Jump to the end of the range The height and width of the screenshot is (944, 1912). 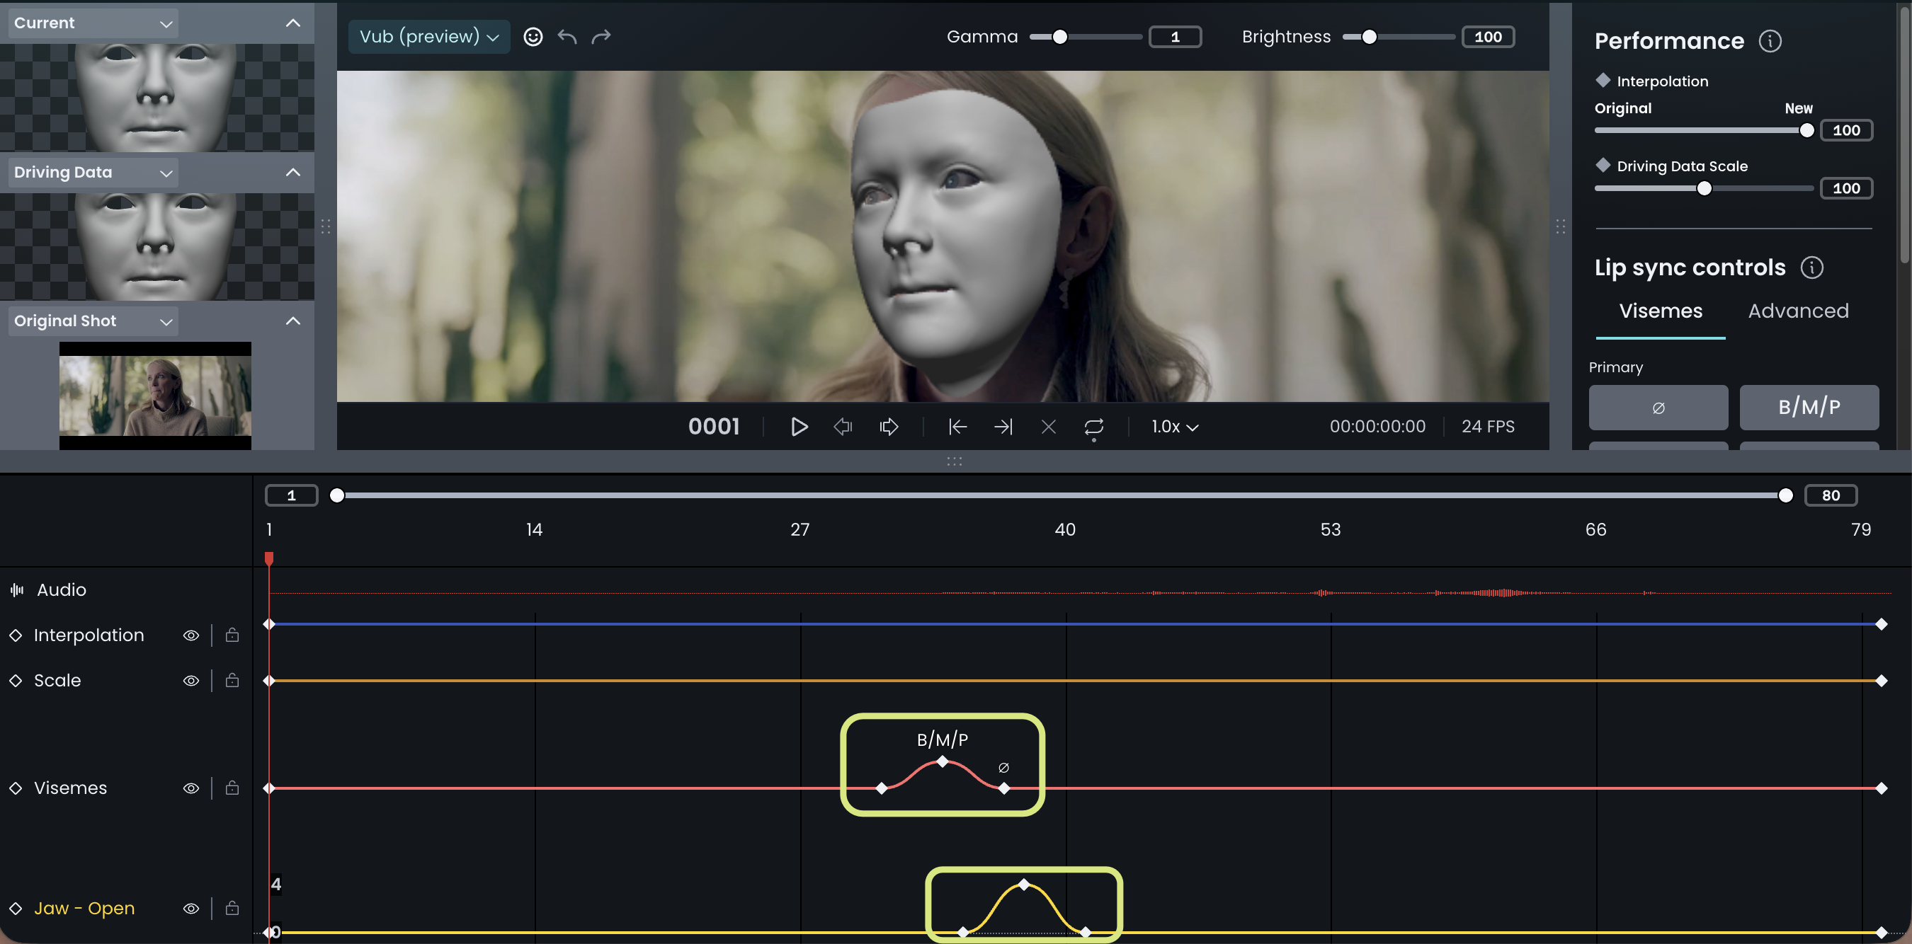click(x=1003, y=427)
